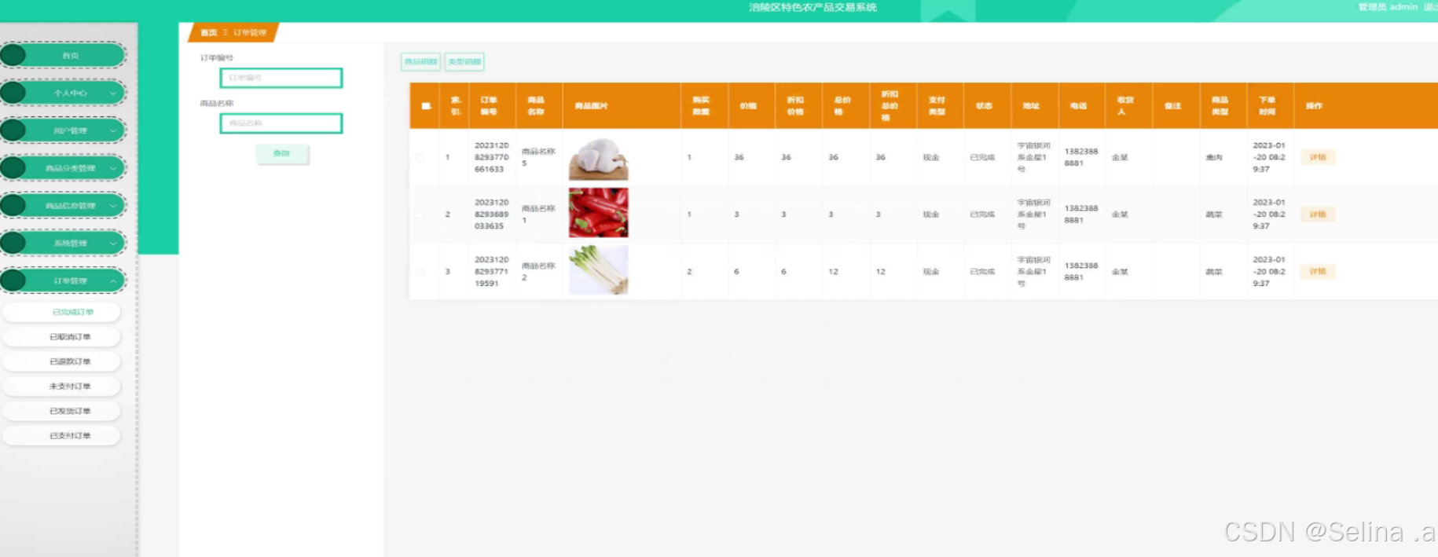Click order number 20231208293689033635
This screenshot has height=557, width=1438.
(492, 214)
